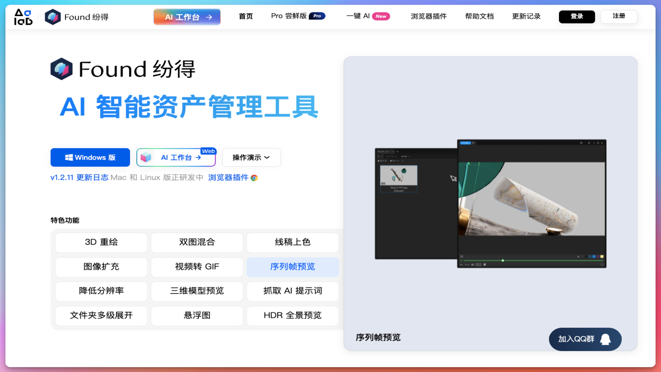Click the 登录 button
Viewport: 661px width, 372px height.
(x=577, y=17)
